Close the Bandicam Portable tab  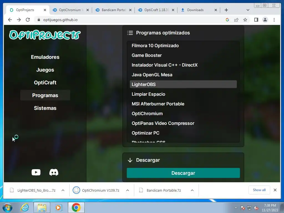tap(130, 10)
